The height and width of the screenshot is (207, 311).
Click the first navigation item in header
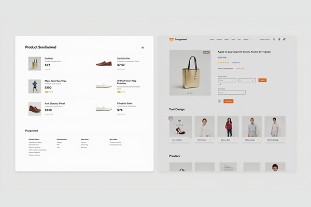coord(211,39)
